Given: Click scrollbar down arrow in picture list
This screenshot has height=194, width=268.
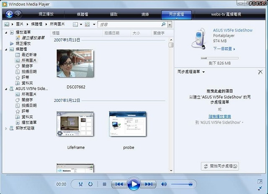Looking at the screenshot, I should [x=171, y=171].
